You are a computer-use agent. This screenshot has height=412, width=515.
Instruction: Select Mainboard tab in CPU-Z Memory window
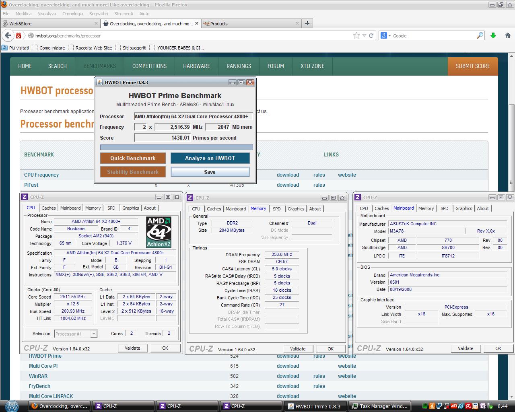(236, 209)
